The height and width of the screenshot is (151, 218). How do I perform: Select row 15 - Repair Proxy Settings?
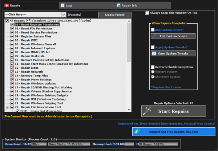click(33, 80)
